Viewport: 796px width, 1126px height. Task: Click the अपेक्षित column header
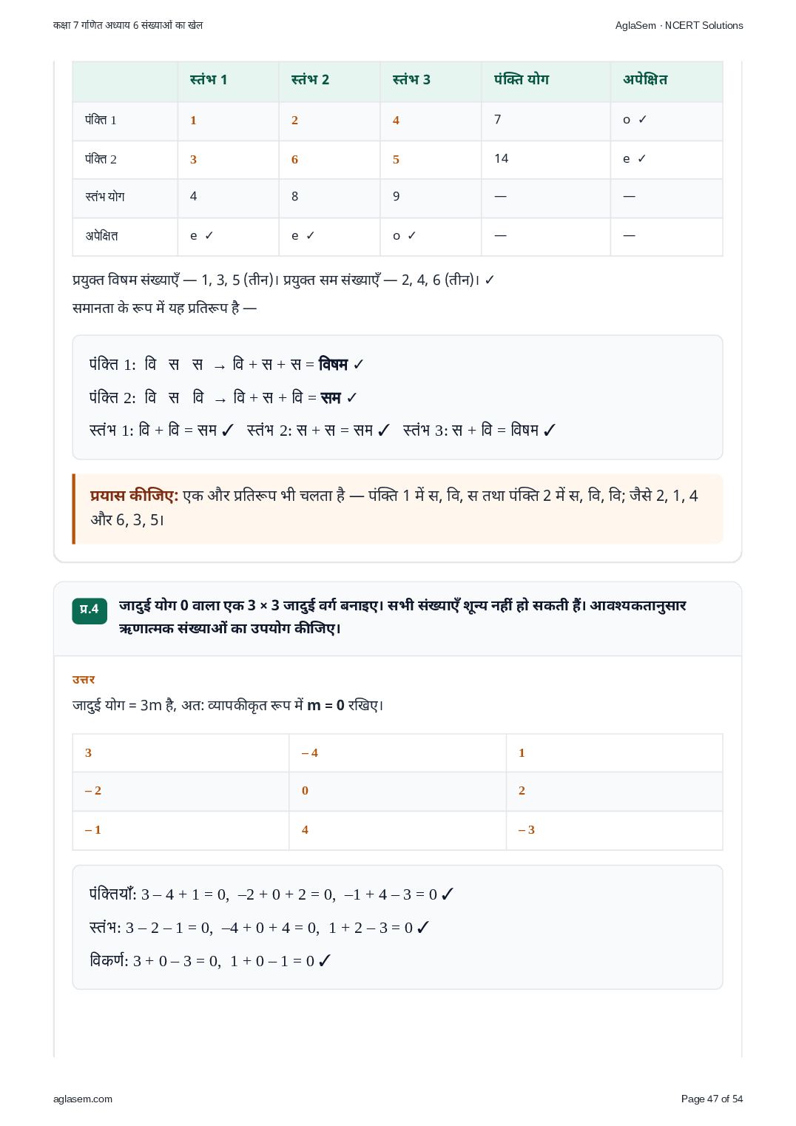[645, 80]
